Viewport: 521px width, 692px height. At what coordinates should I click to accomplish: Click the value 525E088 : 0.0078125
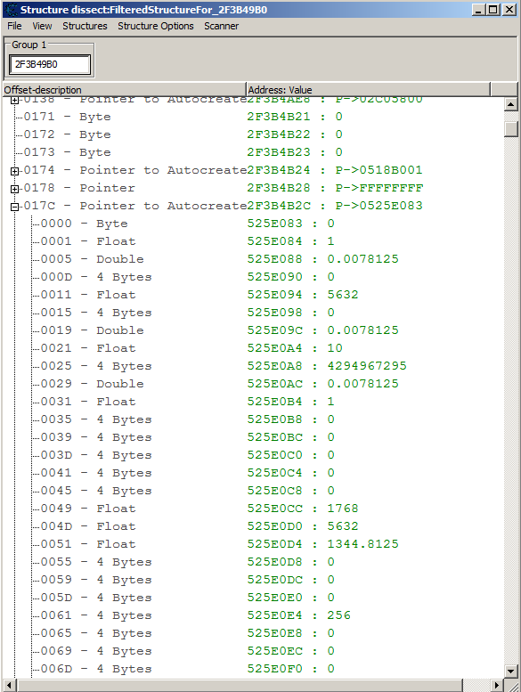(x=322, y=259)
